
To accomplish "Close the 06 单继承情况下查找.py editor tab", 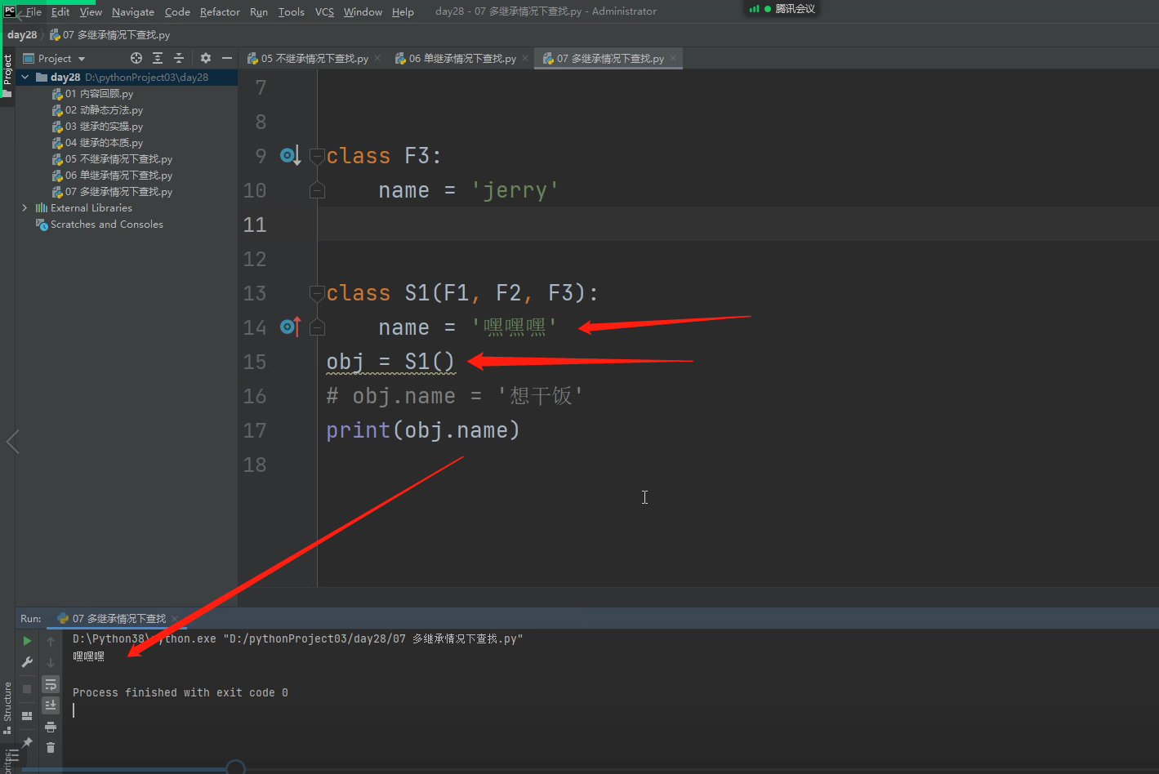I will pyautogui.click(x=525, y=58).
